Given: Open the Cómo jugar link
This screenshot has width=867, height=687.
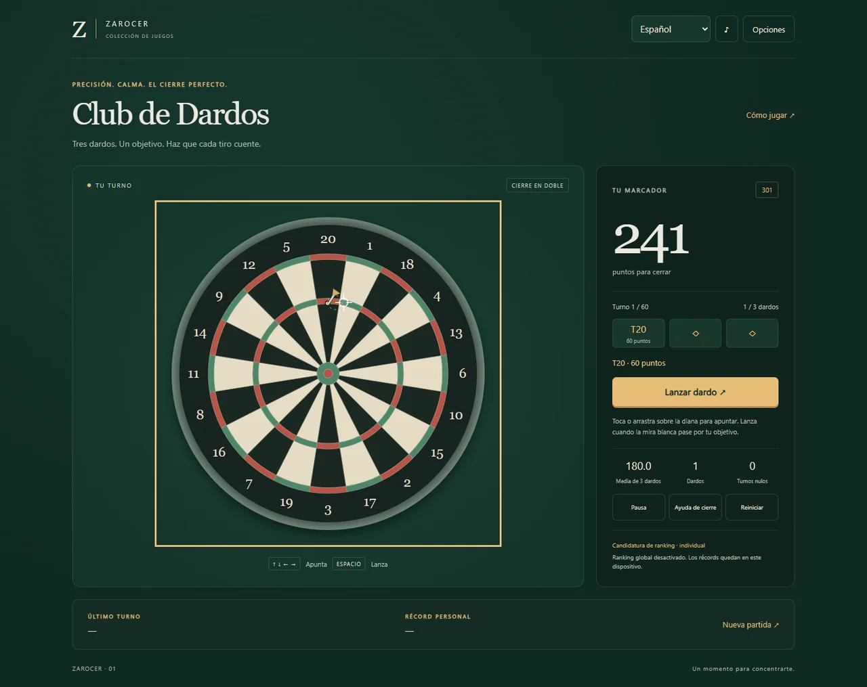Looking at the screenshot, I should click(x=770, y=115).
